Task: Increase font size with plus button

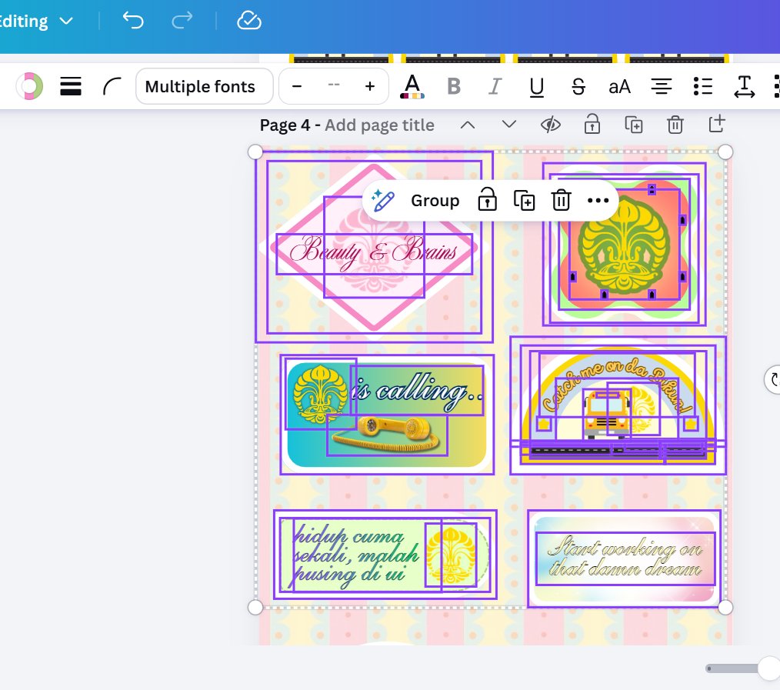Action: pyautogui.click(x=369, y=86)
